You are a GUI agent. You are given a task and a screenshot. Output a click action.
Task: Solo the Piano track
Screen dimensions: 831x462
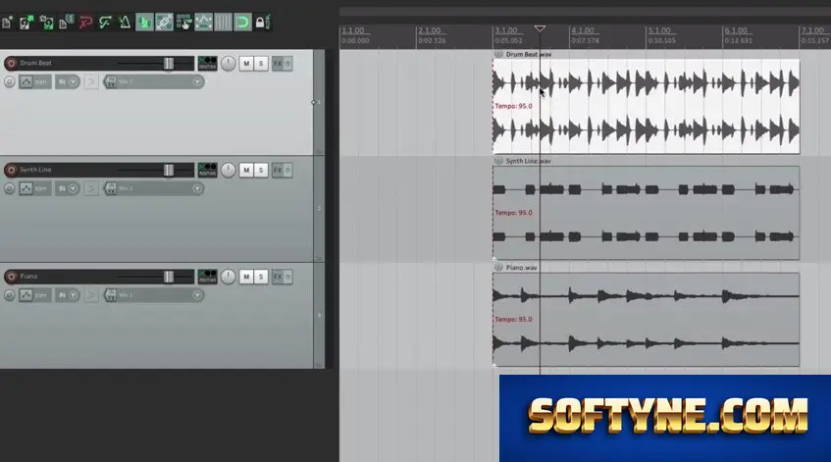click(261, 277)
